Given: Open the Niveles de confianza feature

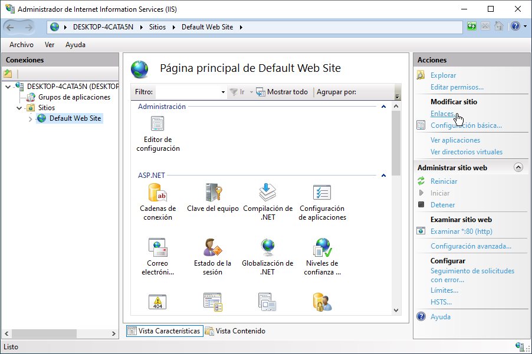Looking at the screenshot, I should [322, 257].
